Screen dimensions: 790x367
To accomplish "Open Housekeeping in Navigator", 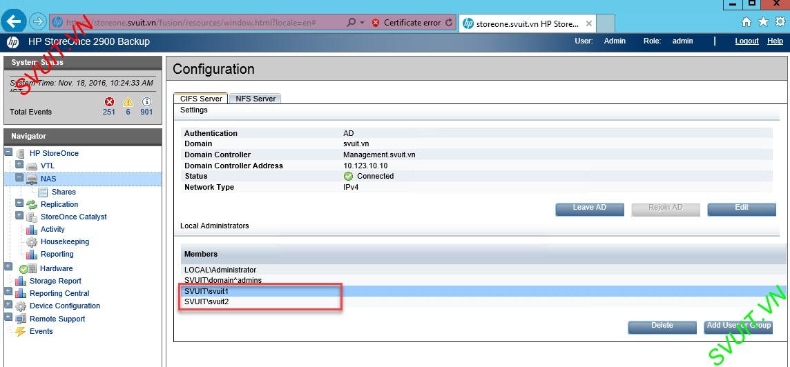I will click(65, 241).
